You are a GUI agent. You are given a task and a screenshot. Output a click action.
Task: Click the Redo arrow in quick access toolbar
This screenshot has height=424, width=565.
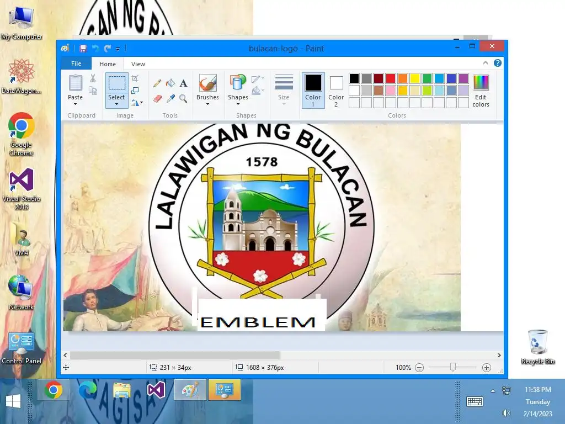click(x=107, y=49)
